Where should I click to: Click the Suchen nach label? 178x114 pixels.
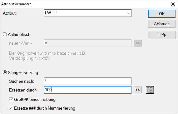click(x=22, y=81)
